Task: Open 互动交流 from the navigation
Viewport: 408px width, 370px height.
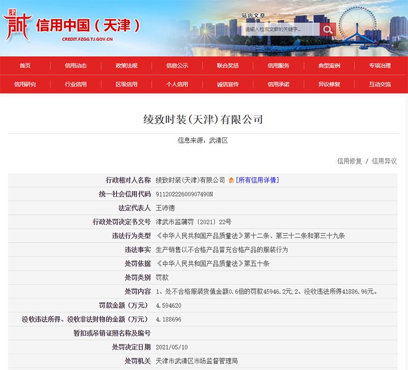Action: 380,85
